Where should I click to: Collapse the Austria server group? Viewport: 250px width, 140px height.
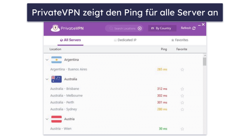(47, 119)
